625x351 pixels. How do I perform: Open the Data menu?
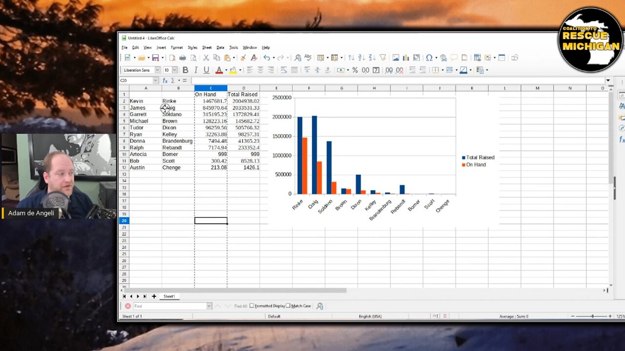(x=220, y=48)
